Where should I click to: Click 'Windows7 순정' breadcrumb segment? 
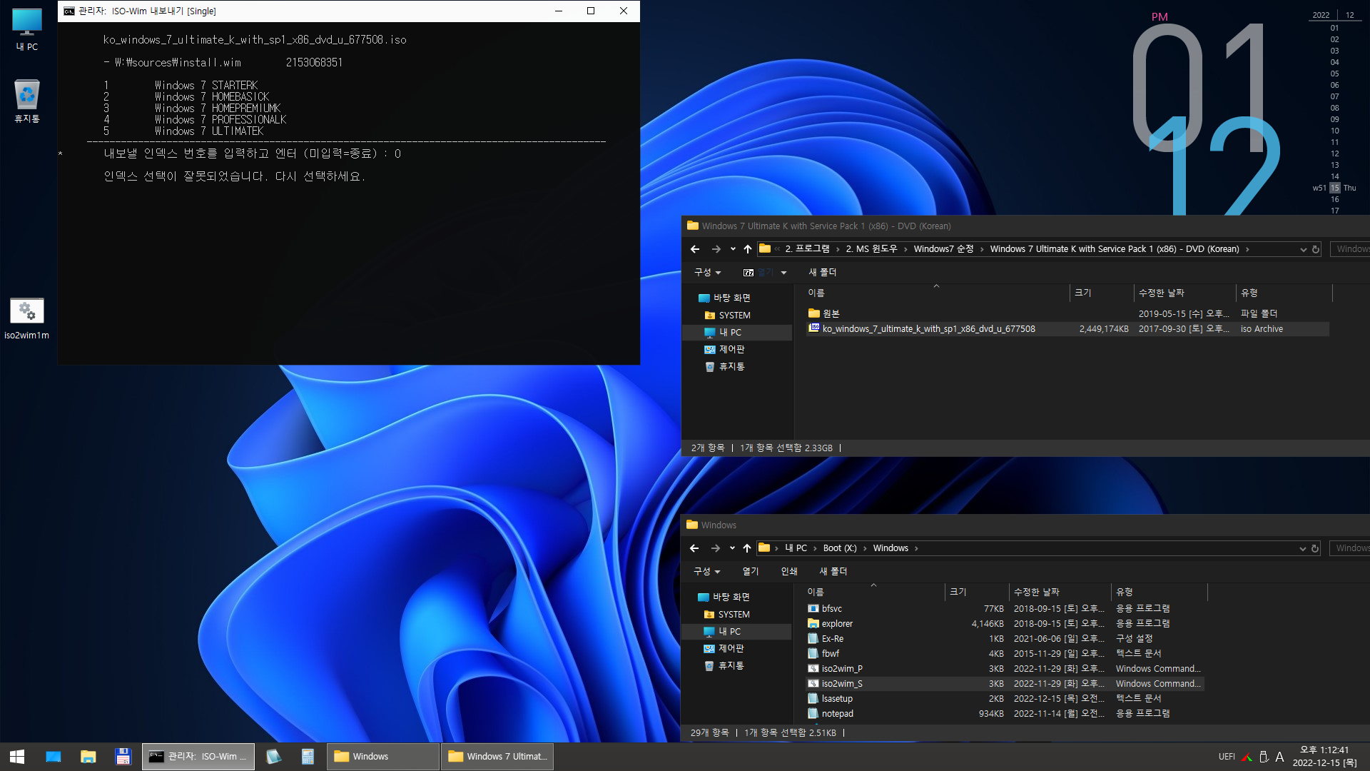[943, 249]
